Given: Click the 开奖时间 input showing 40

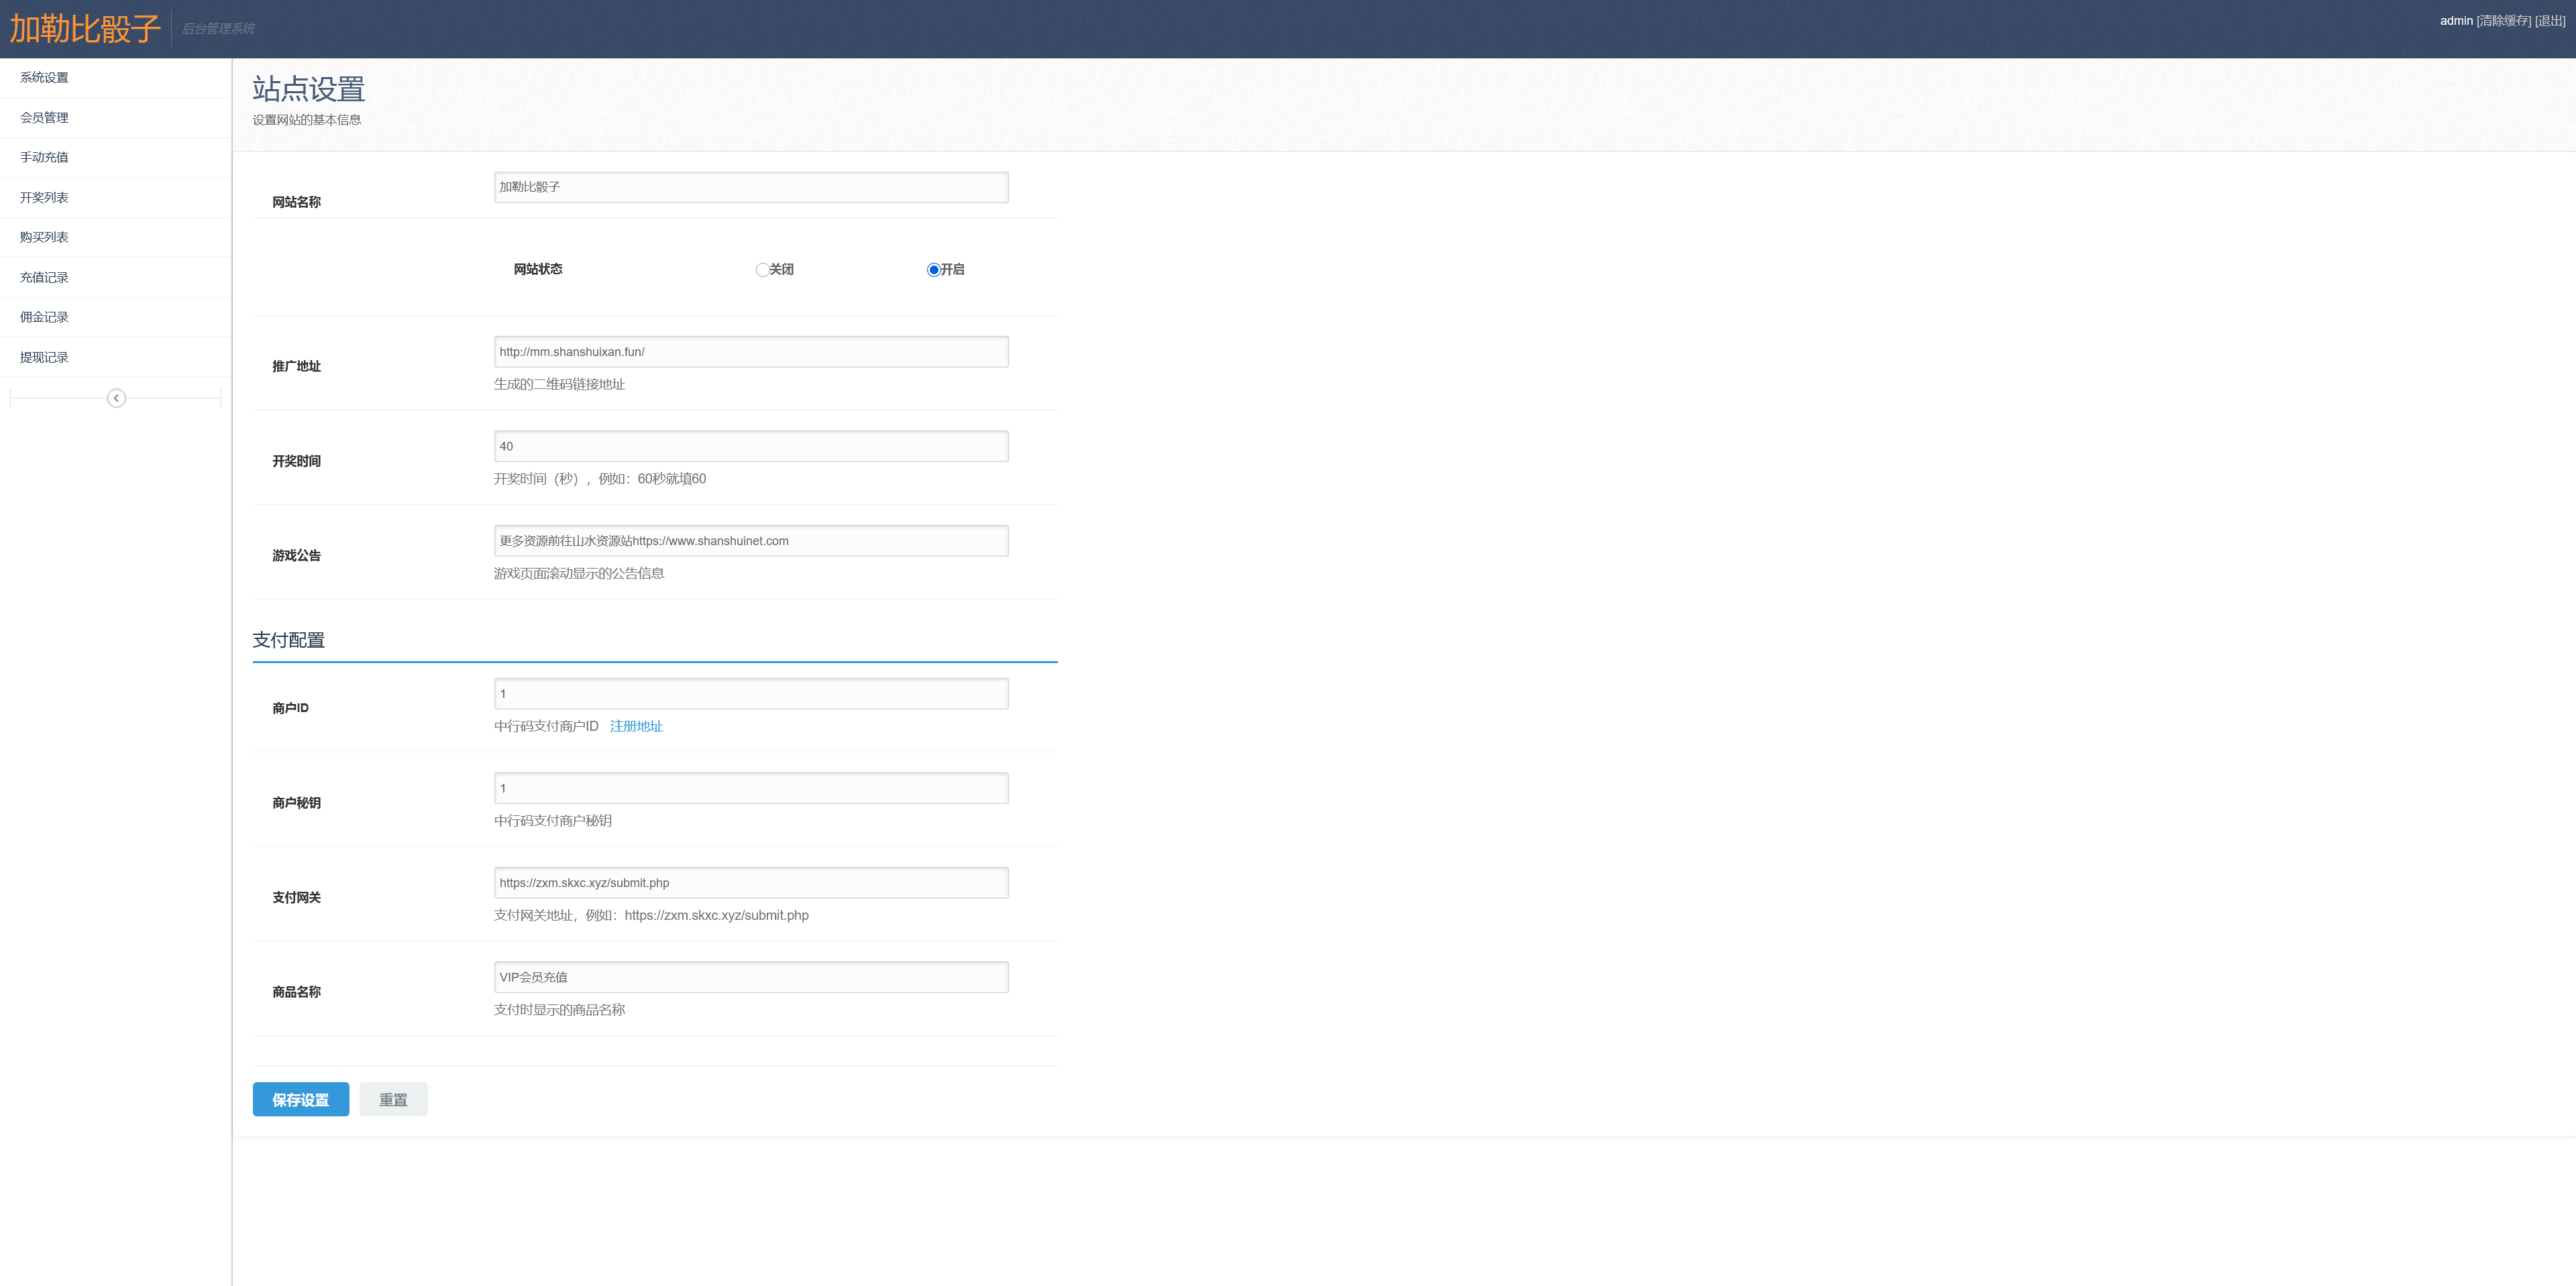Looking at the screenshot, I should tap(750, 446).
